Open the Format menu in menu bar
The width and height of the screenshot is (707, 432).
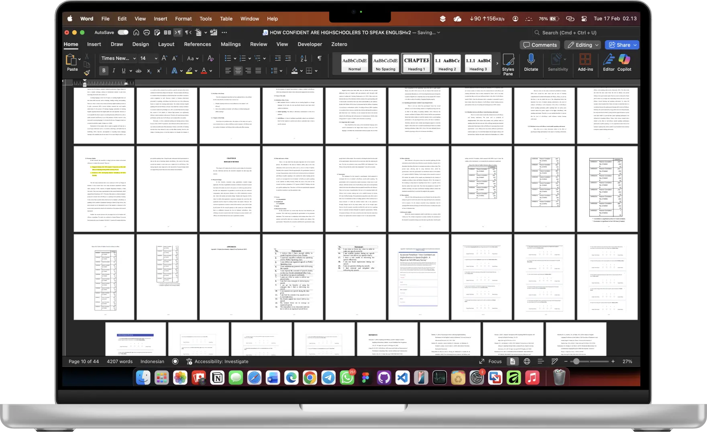click(183, 18)
